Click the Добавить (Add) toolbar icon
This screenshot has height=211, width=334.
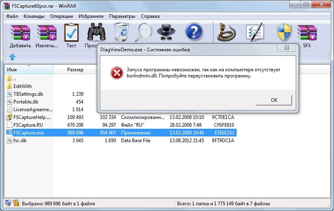point(20,33)
